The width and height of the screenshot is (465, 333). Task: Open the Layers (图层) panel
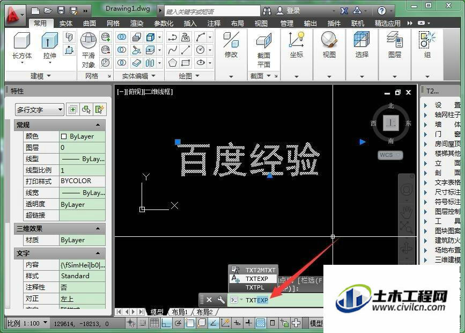coord(394,46)
